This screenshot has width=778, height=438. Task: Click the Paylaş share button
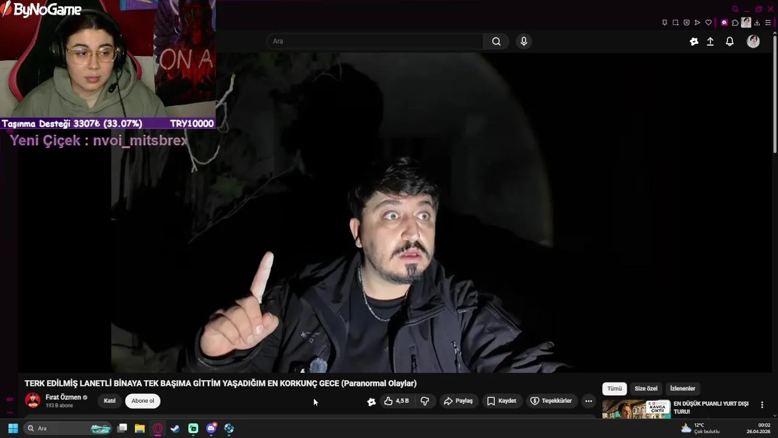[x=458, y=401]
